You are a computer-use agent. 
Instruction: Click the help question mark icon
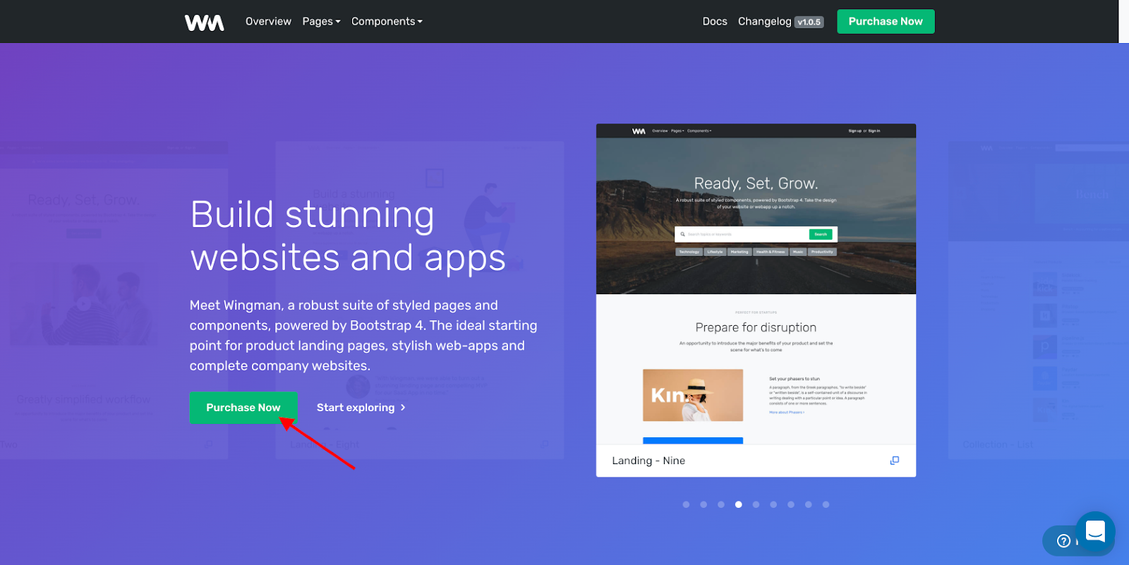pyautogui.click(x=1063, y=541)
